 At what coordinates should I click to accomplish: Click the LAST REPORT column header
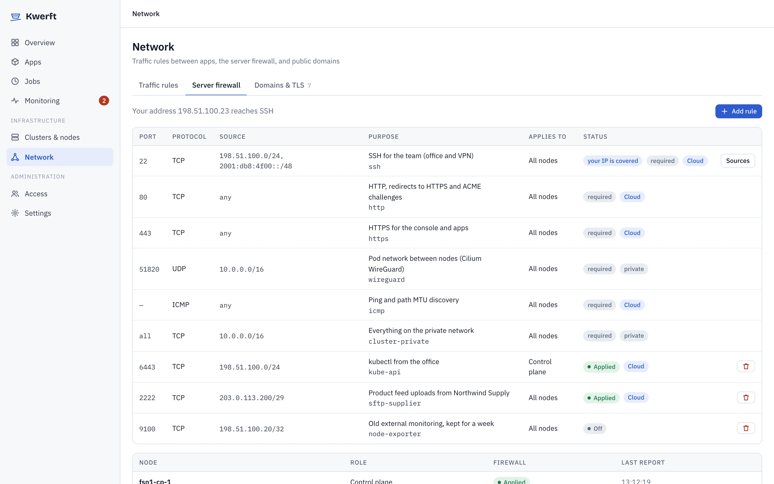[x=643, y=462]
